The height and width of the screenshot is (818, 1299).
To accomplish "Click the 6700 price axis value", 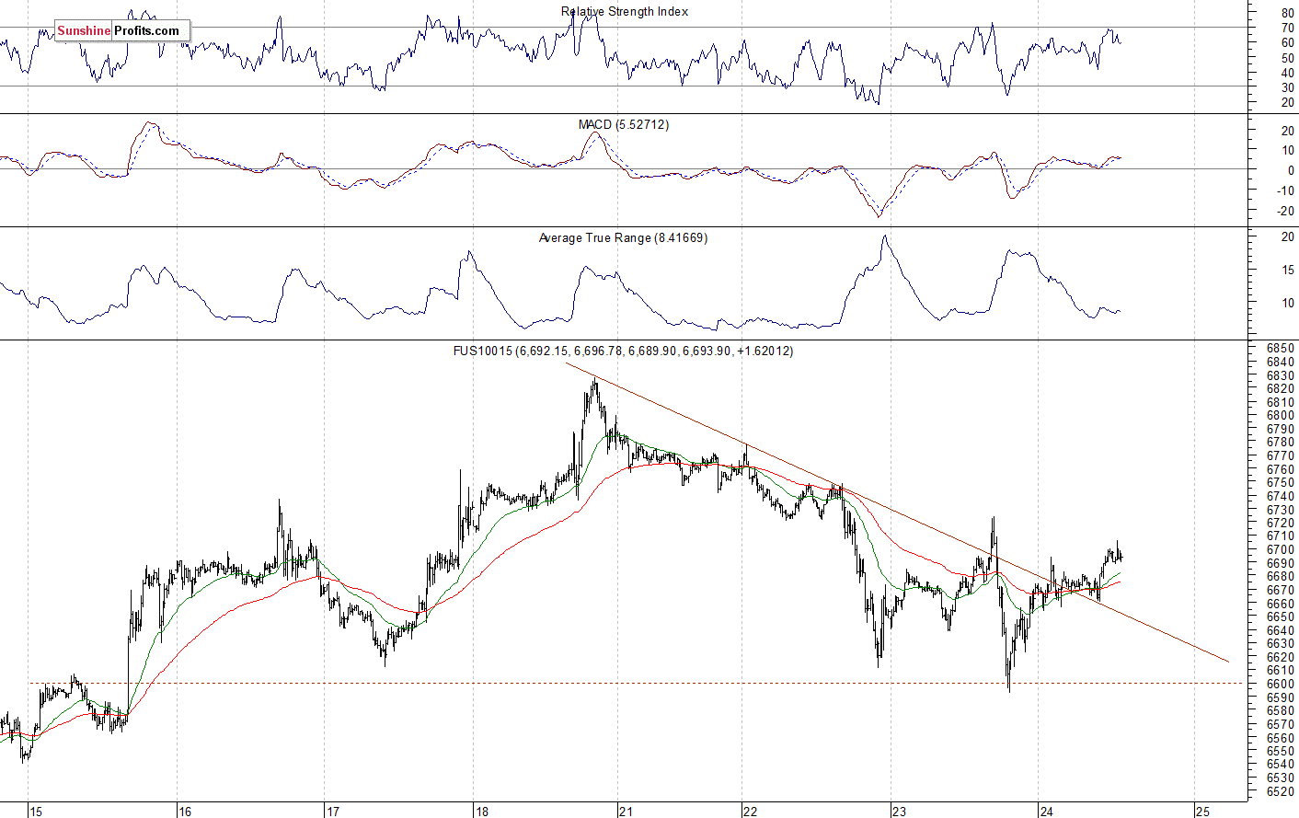I will pyautogui.click(x=1281, y=549).
